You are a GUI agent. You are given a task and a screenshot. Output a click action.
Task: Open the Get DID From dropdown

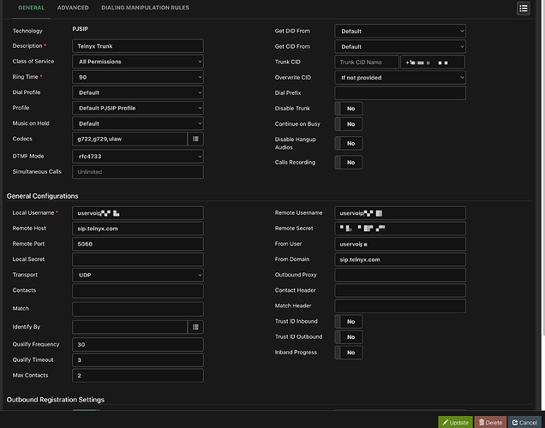pyautogui.click(x=400, y=31)
